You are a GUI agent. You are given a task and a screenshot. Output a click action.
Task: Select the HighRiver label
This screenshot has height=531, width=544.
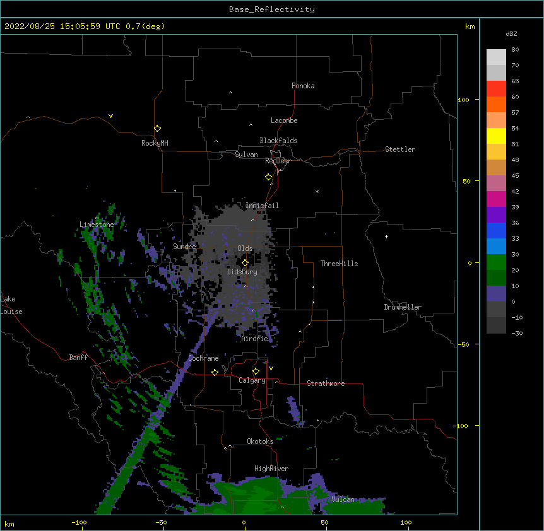click(x=271, y=469)
